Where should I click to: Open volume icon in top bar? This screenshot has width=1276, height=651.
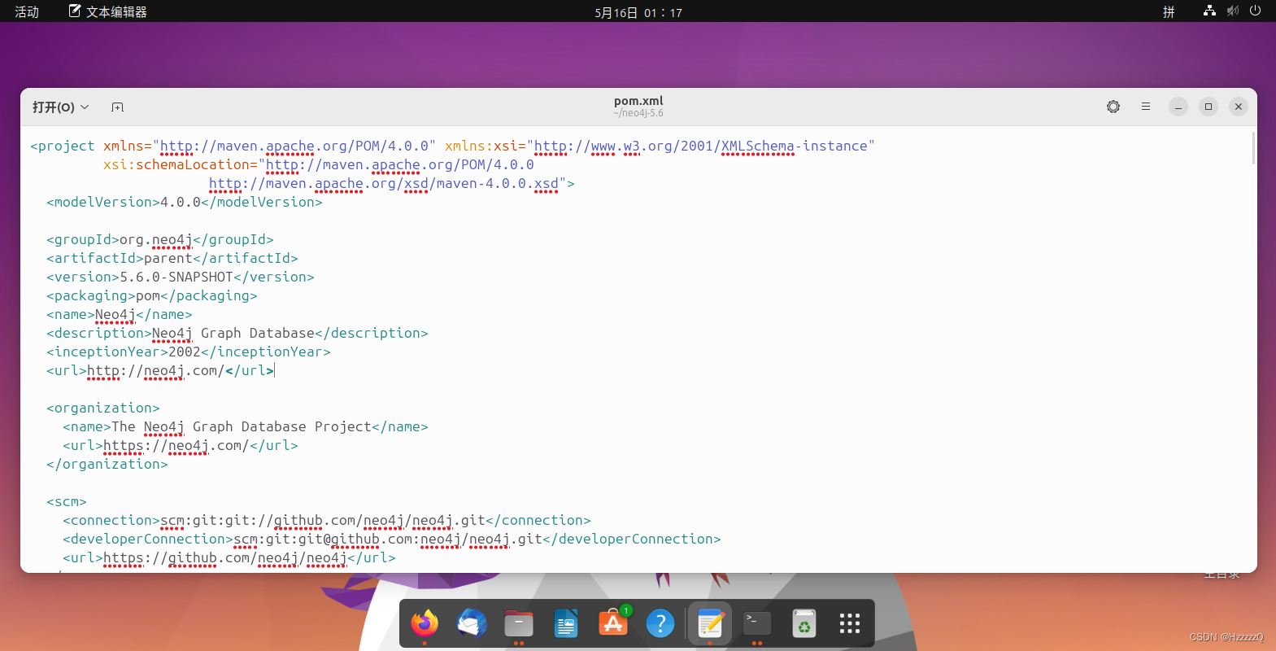tap(1233, 11)
